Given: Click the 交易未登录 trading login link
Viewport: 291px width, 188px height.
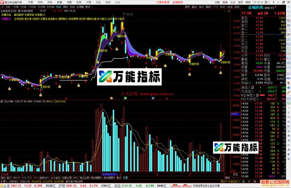Looking at the screenshot, I should coord(163,2).
